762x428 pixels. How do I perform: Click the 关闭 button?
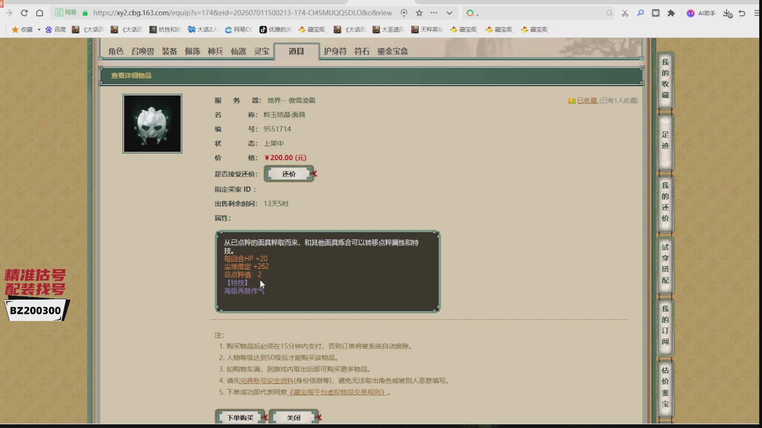pos(294,417)
